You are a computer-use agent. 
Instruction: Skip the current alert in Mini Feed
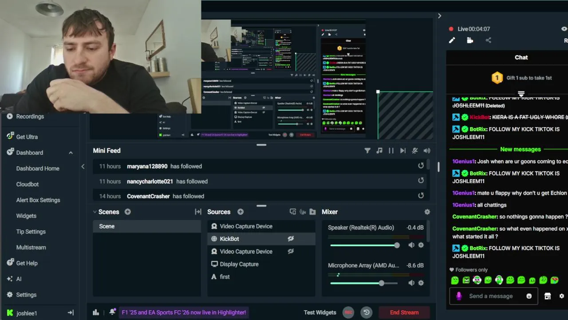click(403, 151)
